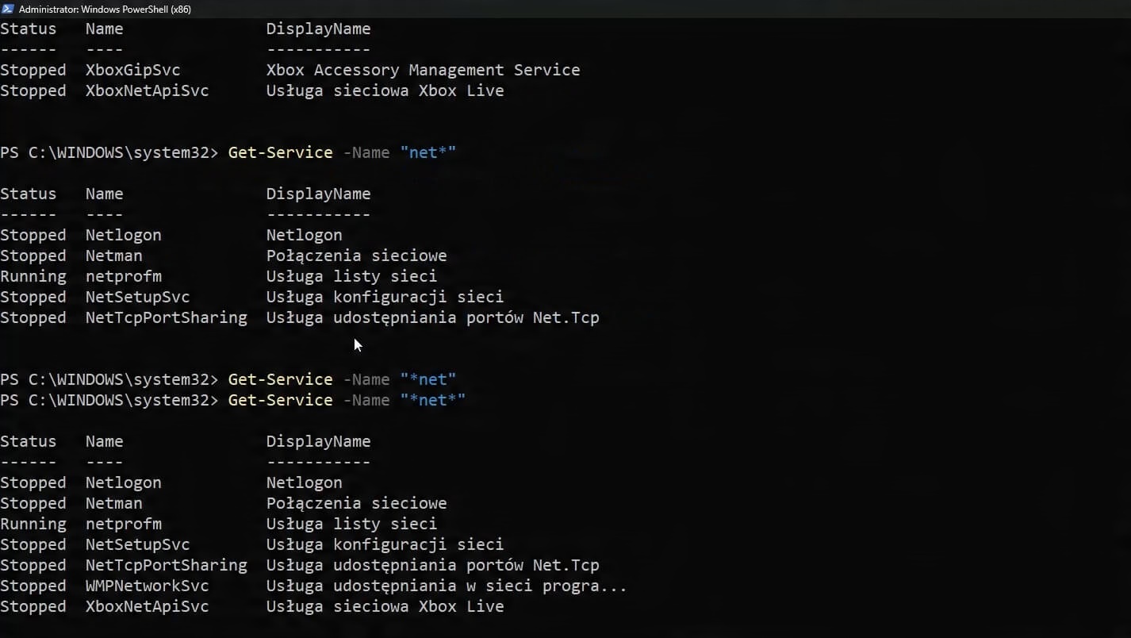Click the Status header in the middle table
Image resolution: width=1131 pixels, height=638 pixels.
coord(29,194)
